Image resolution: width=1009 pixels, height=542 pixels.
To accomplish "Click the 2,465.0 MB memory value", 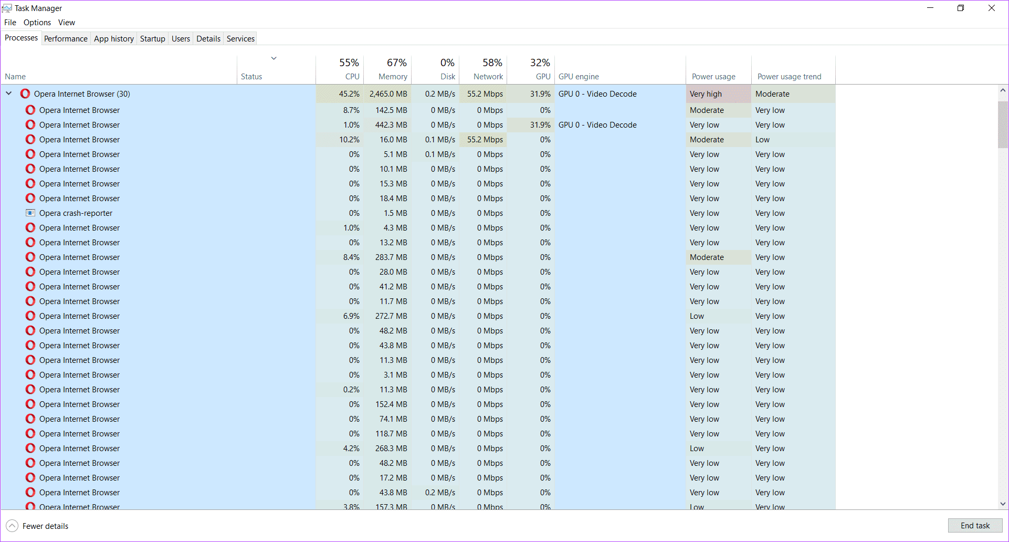I will [388, 93].
